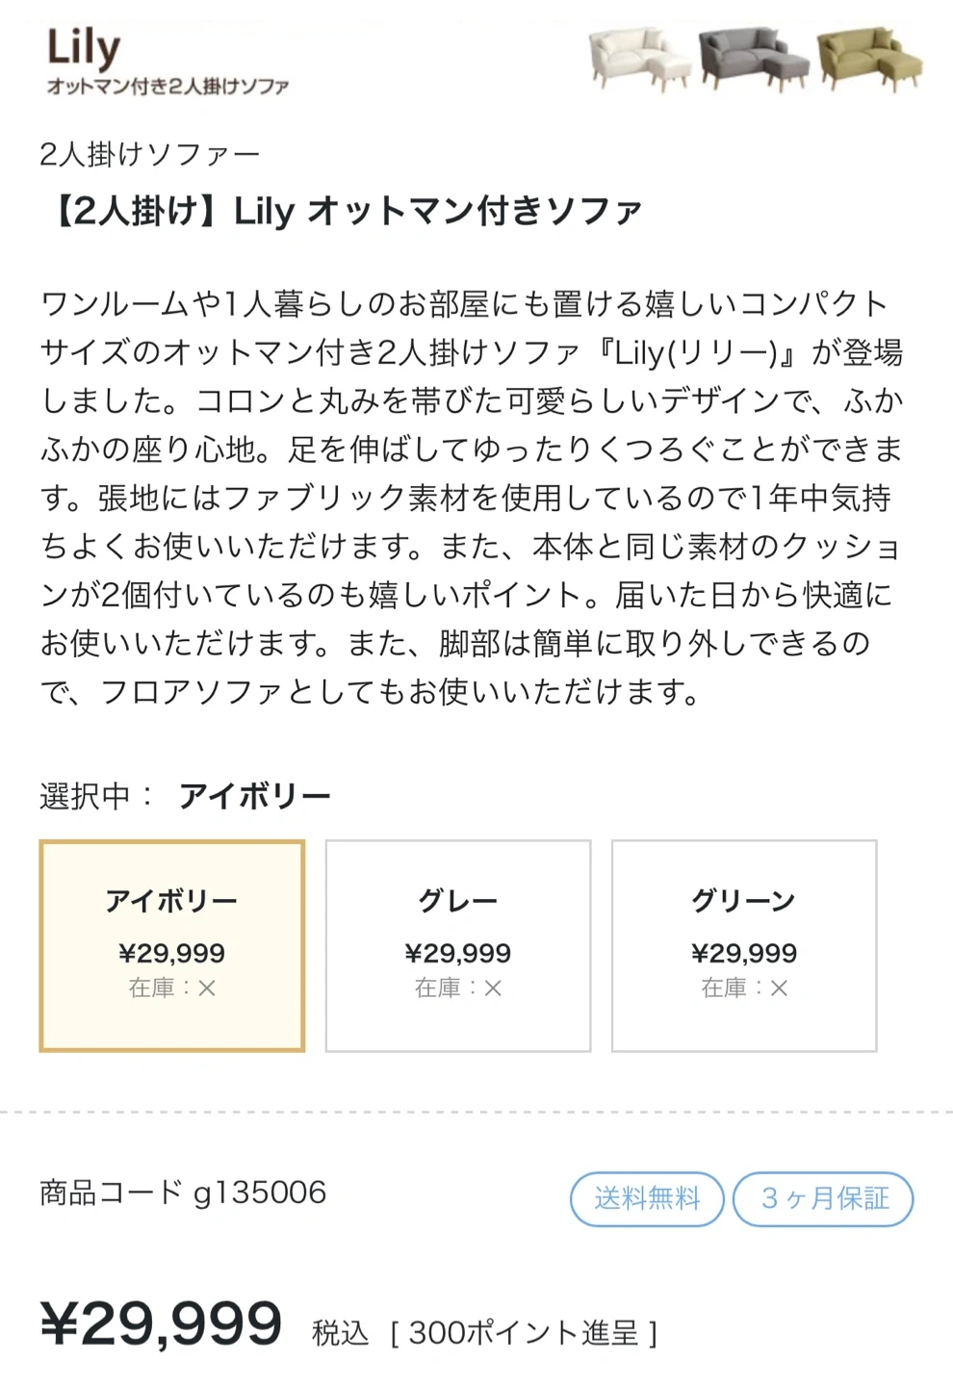Click the オットマン付き2人掛けソファ subtitle under logo
Viewport: 953px width, 1386px height.
167,87
